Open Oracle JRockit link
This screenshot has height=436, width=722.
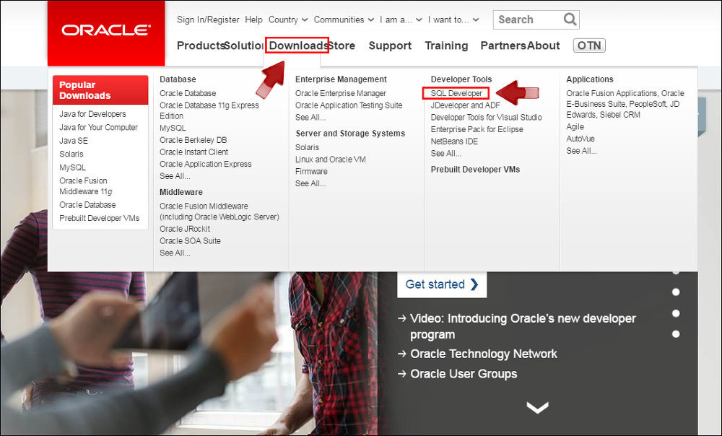click(x=185, y=229)
